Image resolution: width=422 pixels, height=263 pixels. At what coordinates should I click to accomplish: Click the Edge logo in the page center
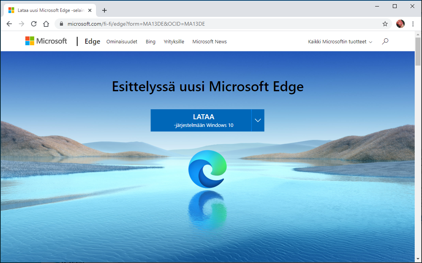coord(207,169)
